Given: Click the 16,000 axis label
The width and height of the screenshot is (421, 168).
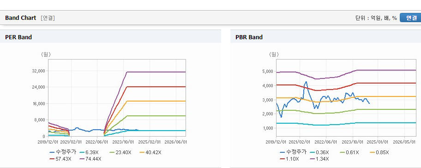Looking at the screenshot, I should (39, 103).
